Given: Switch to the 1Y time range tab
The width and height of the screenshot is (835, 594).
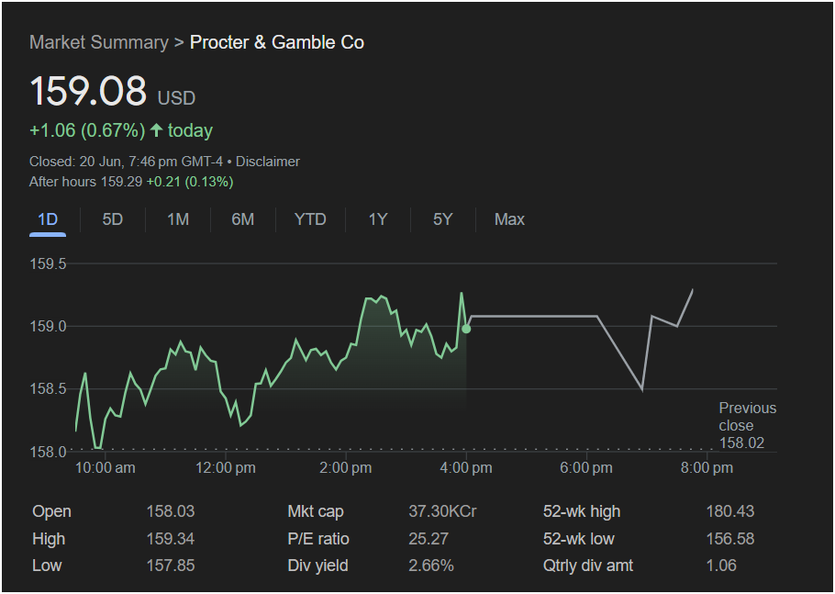Looking at the screenshot, I should 378,219.
